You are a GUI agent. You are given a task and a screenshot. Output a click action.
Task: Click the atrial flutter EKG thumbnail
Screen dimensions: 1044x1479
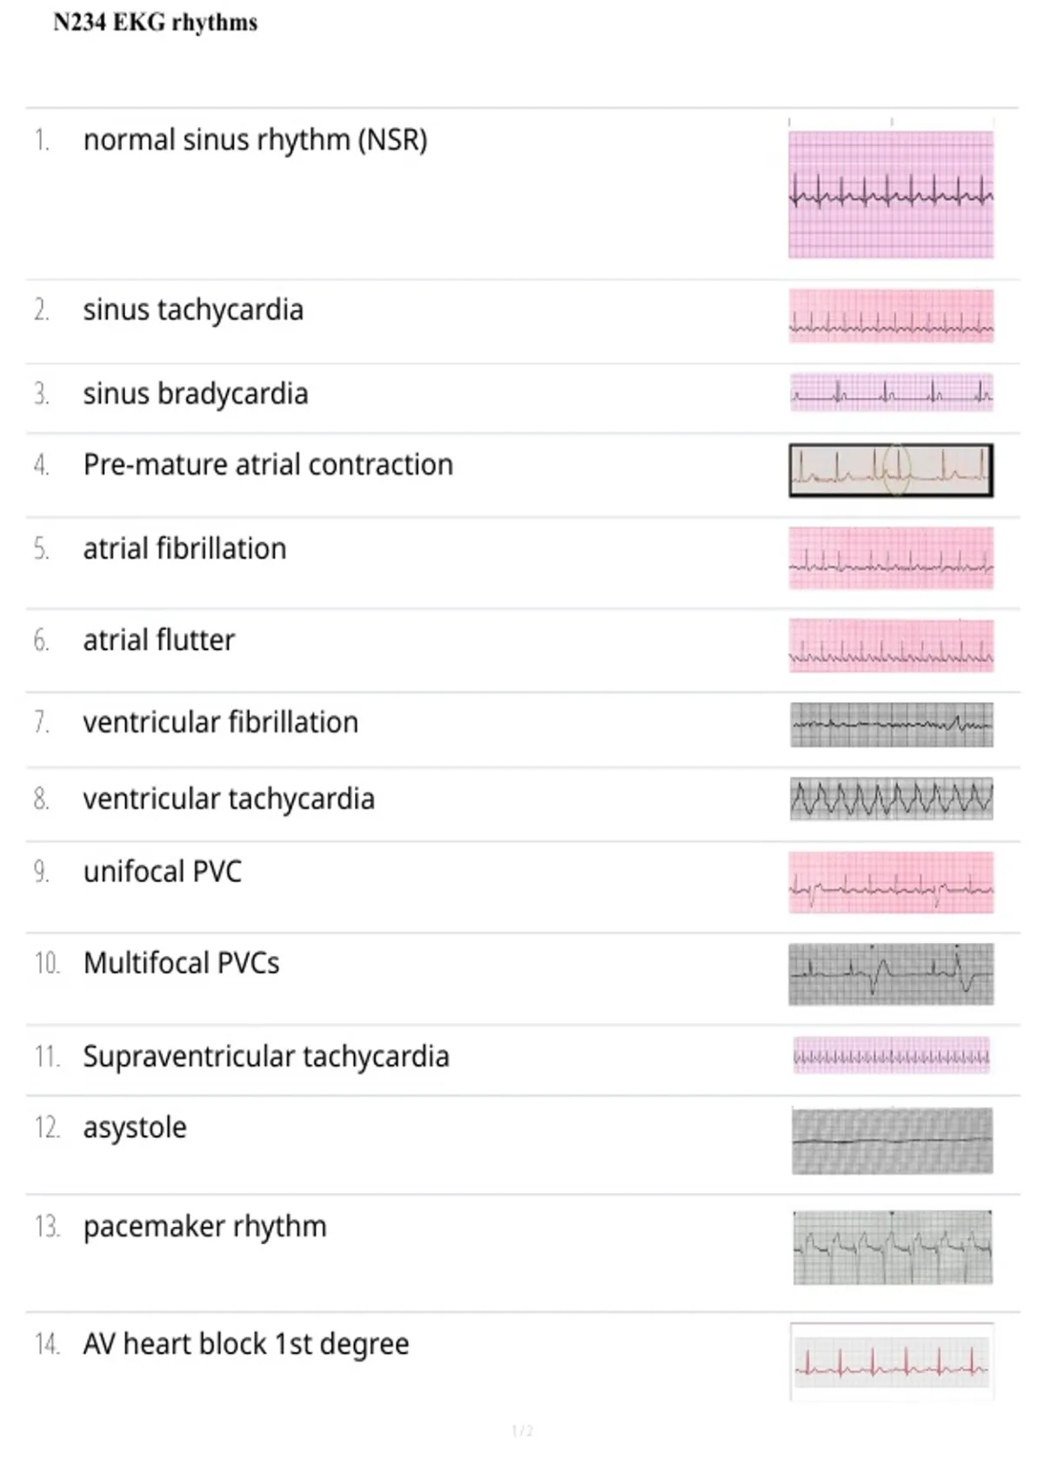[x=891, y=646]
